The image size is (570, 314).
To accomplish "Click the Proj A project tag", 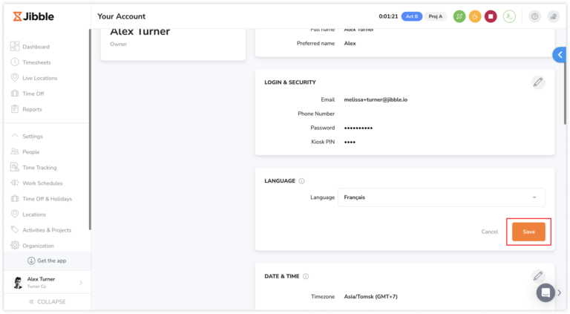I will (x=435, y=16).
